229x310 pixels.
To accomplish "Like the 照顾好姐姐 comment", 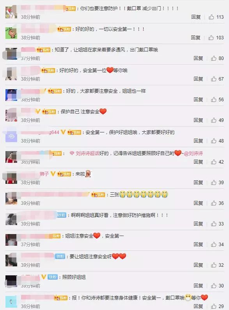I will 213,286.
